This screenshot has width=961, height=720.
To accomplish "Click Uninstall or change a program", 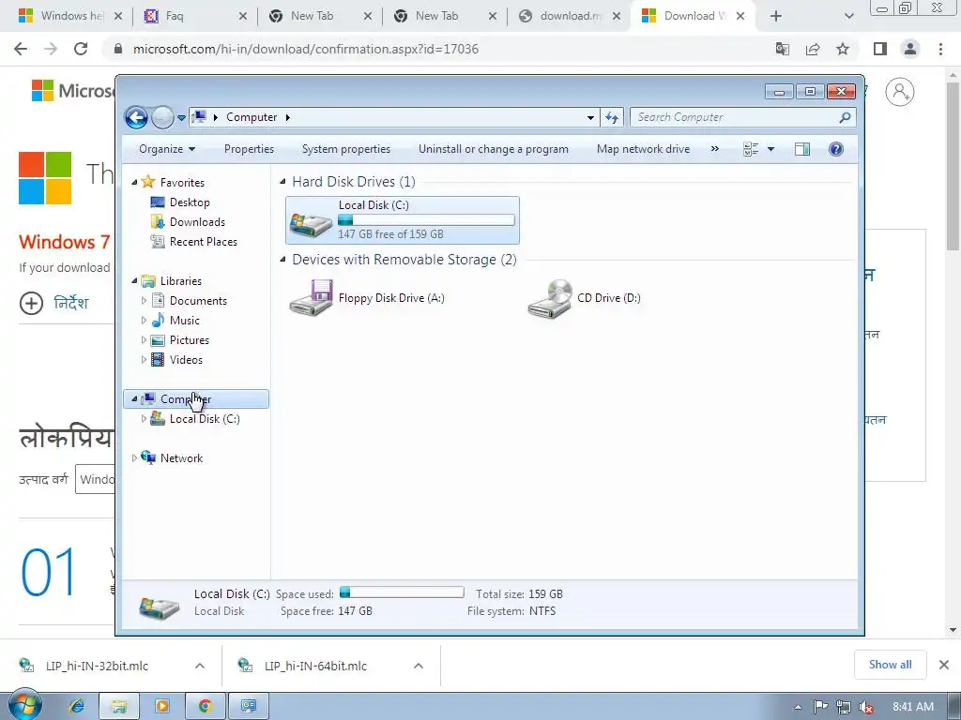I will click(494, 149).
